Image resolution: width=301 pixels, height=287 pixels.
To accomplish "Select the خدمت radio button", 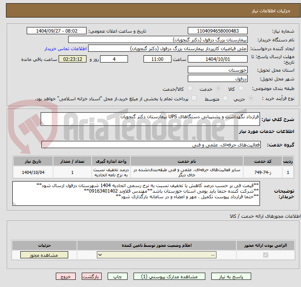I will [218, 88].
